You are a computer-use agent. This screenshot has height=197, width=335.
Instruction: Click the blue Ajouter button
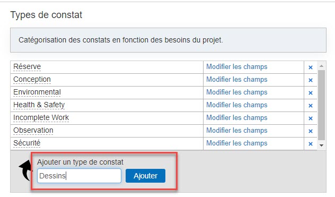(145, 176)
